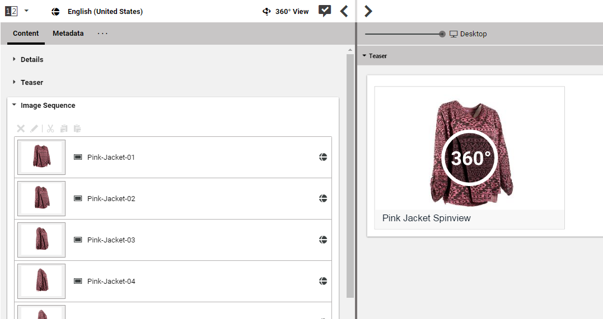Open the version dropdown arrow next to 12

click(26, 11)
